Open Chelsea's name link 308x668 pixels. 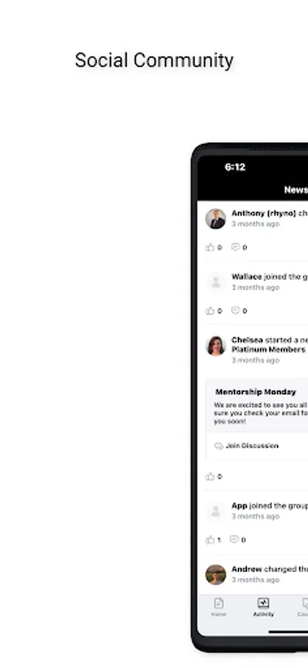click(x=247, y=340)
